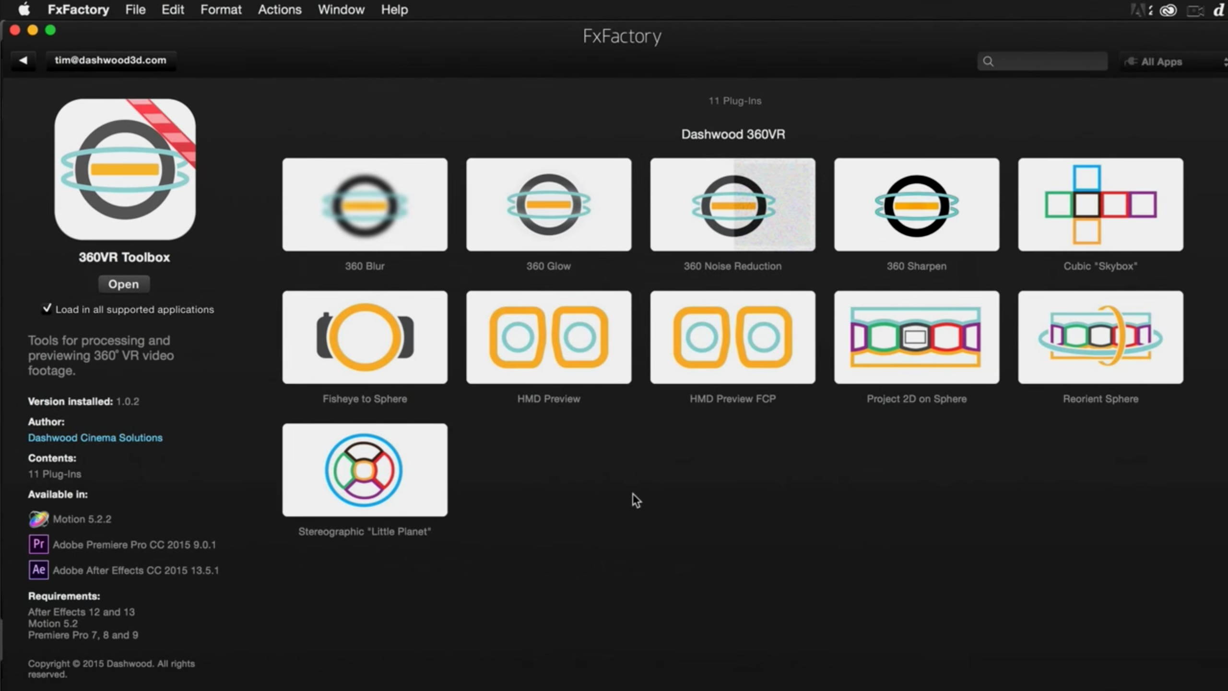Screen dimensions: 1228x691
Task: Open the 360 Blur plug-in thumbnail
Action: point(365,204)
